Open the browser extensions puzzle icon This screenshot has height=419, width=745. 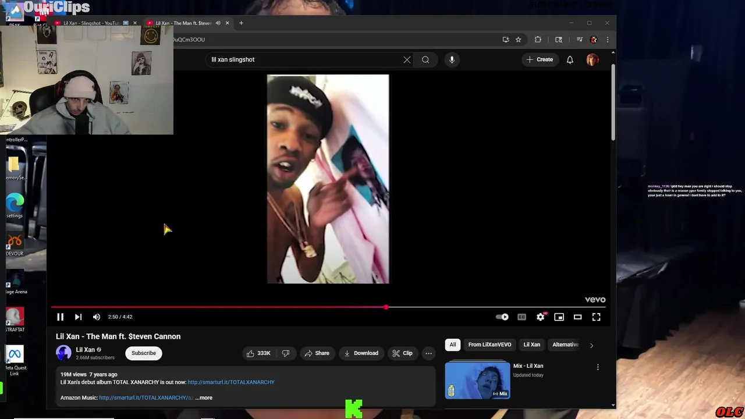pos(538,40)
